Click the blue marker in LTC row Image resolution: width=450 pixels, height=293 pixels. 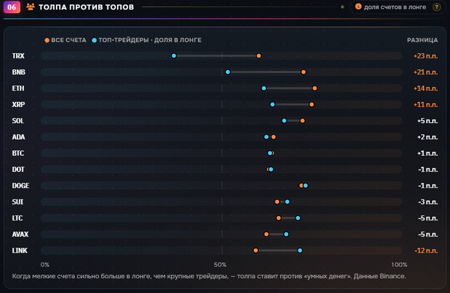298,218
